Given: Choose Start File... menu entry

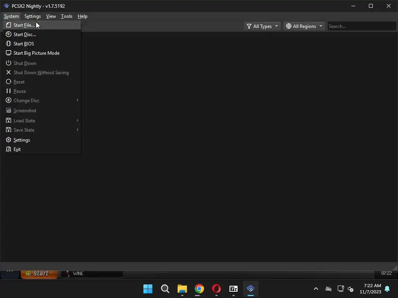Looking at the screenshot, I should pyautogui.click(x=42, y=25).
